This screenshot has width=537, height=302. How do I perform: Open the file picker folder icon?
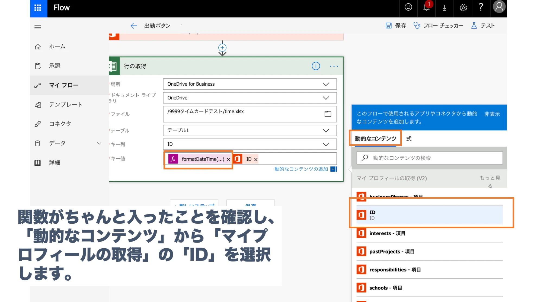328,114
